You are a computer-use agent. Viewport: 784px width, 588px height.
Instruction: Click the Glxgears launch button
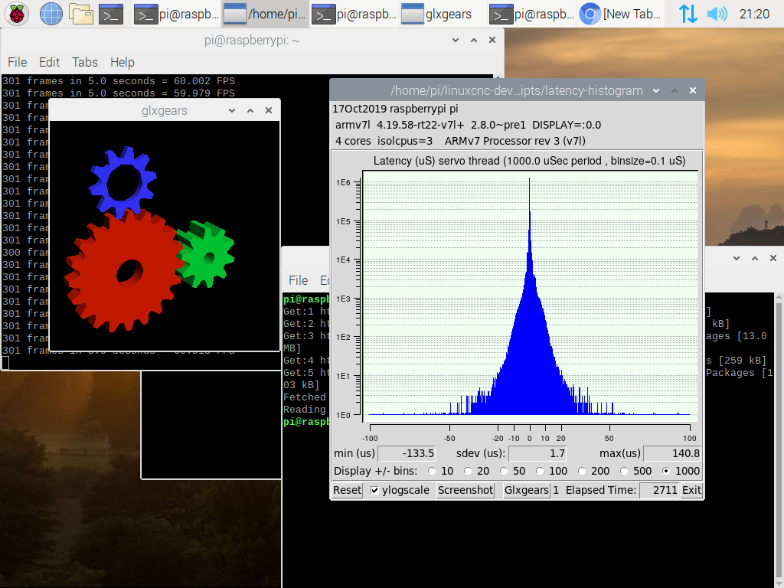[x=526, y=491]
